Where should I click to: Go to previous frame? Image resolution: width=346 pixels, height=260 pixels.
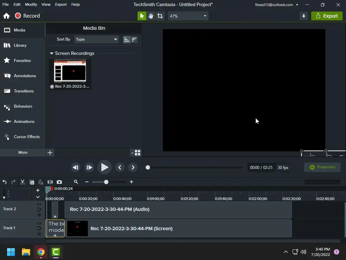[x=75, y=167]
